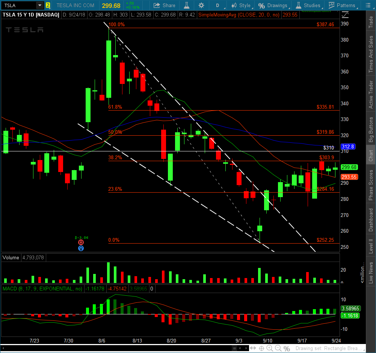Click the 9/24 date axis label
376x353 pixels.
tap(336, 341)
